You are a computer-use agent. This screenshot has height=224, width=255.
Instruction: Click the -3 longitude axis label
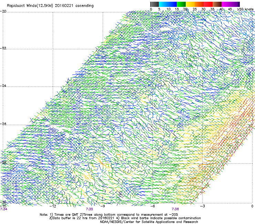point(203,206)
